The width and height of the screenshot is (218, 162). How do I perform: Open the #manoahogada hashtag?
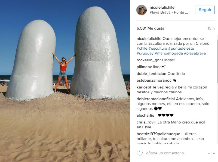(169, 53)
